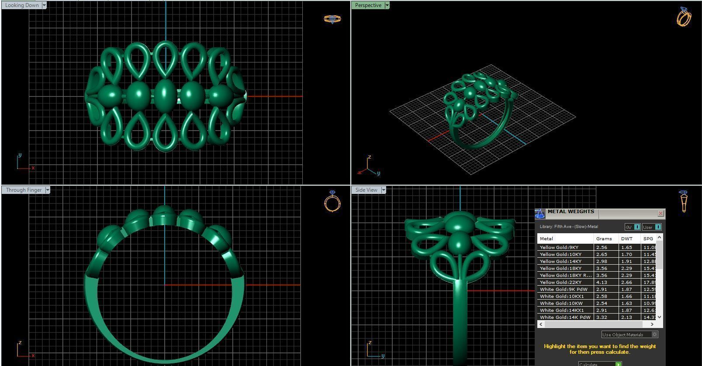This screenshot has height=366, width=702.
Task: Toggle the User library switch
Action: point(652,227)
